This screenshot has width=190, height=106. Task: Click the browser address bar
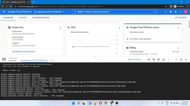click(90, 6)
